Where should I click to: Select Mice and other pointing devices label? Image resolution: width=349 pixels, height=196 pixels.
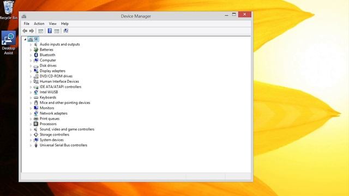tap(65, 103)
